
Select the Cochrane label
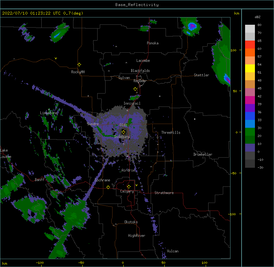pos(102,180)
